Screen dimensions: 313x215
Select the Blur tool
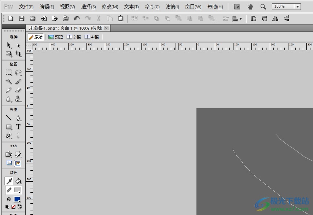[x=9, y=99]
